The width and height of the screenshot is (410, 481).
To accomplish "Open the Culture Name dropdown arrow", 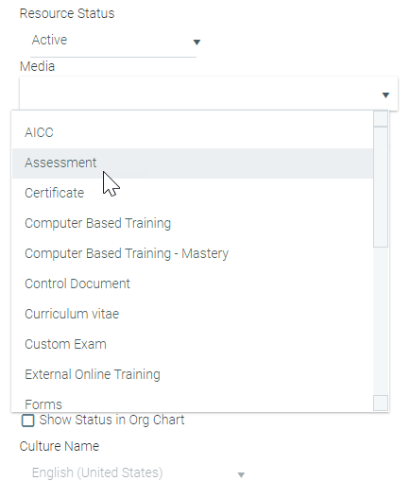I will [x=241, y=474].
